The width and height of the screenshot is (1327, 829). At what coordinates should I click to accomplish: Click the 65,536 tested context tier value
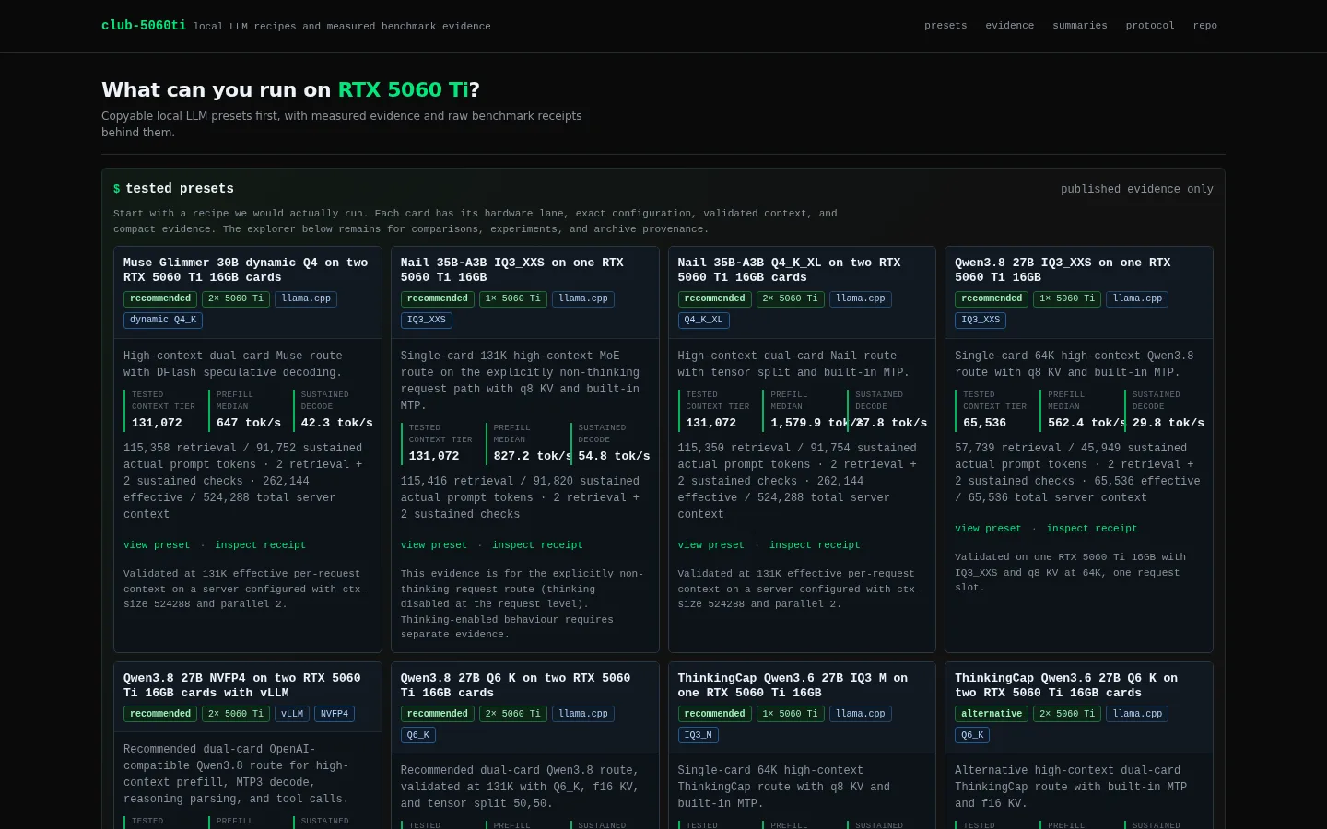click(985, 423)
